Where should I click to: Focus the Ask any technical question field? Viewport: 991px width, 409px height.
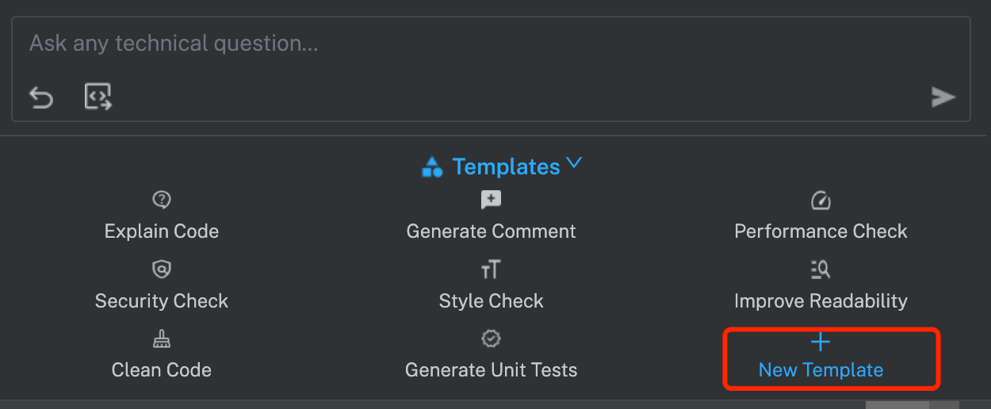491,43
